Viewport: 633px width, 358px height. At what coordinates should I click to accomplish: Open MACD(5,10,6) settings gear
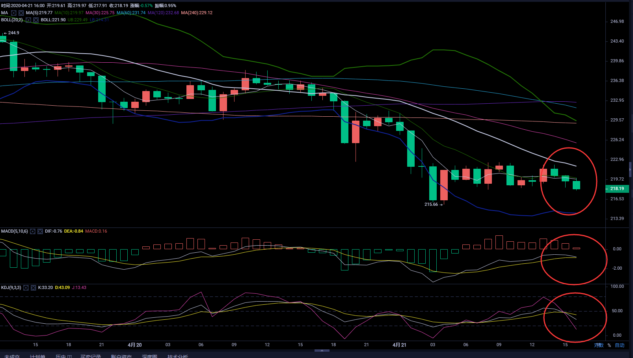pyautogui.click(x=33, y=231)
